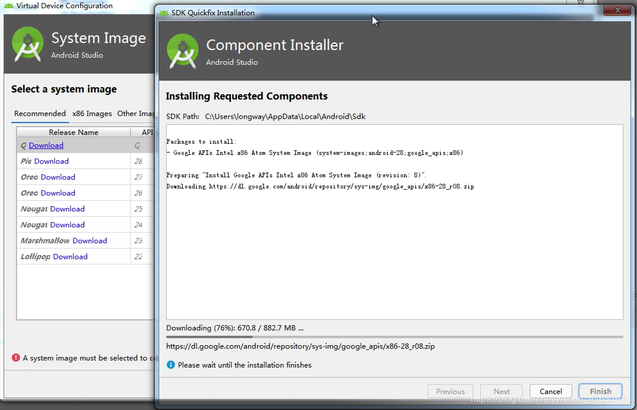Click Download for Oreo API 26
Viewport: 637px width, 410px height.
(x=58, y=193)
